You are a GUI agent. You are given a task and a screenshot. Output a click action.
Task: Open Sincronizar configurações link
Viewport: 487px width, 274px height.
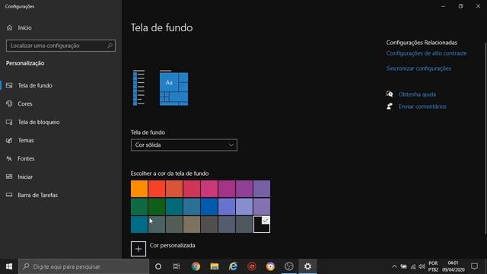click(x=419, y=68)
